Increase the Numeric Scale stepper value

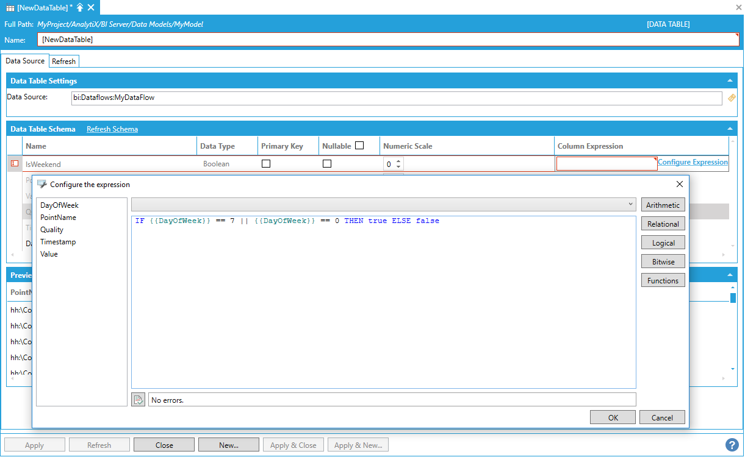[x=399, y=161]
